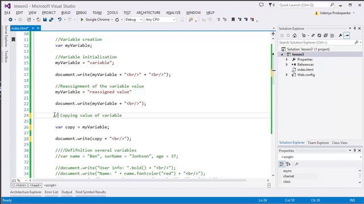Close the index.html editor tab
This screenshot has width=364, height=204.
38,28
